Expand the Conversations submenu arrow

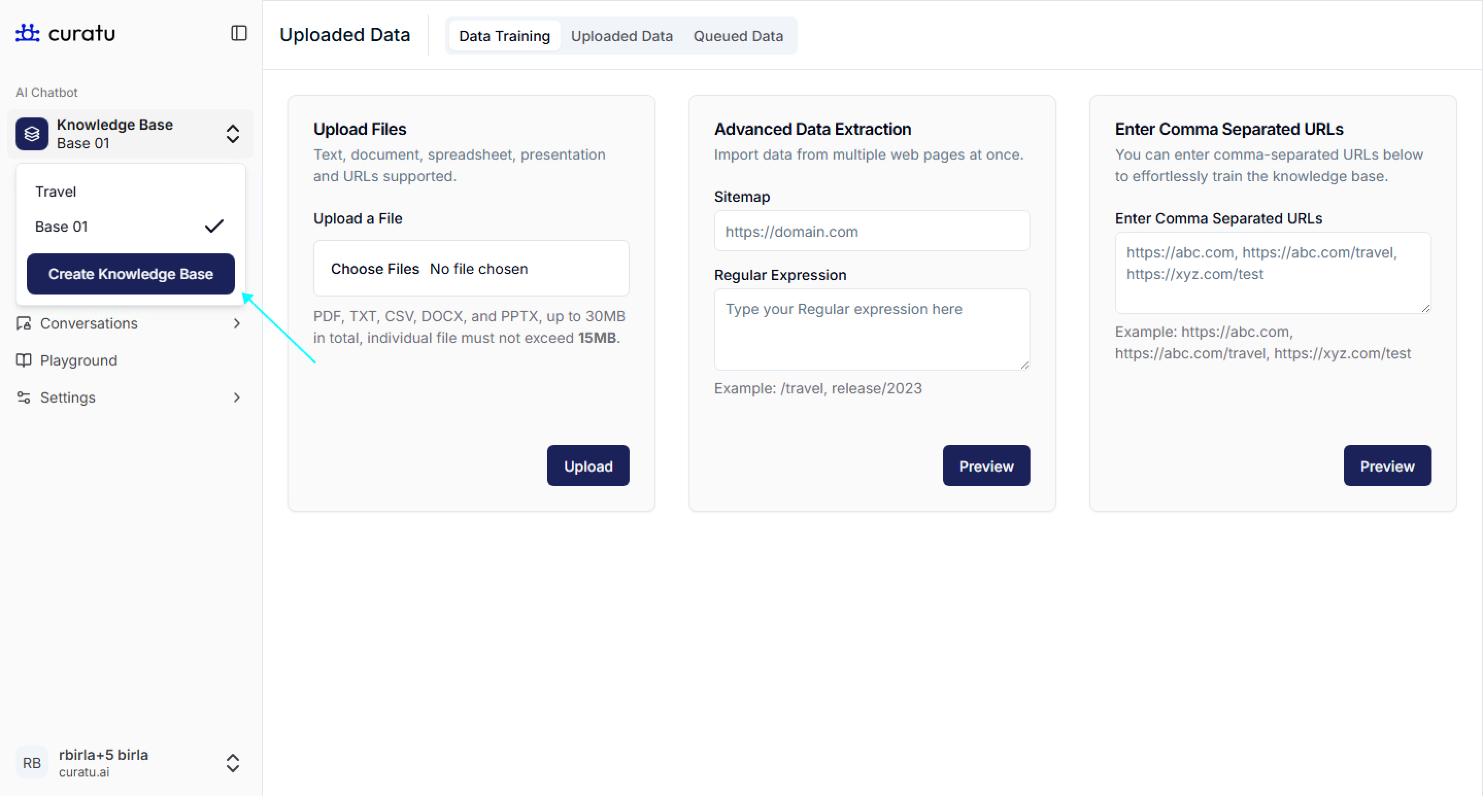237,323
